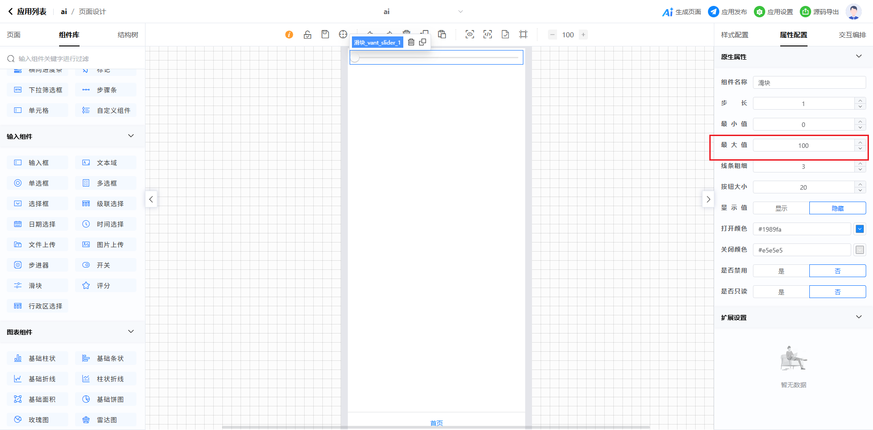
Task: Switch to the 结构树 tab
Action: coord(128,35)
